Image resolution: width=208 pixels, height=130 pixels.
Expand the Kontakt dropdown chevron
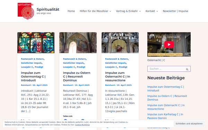click(157, 11)
